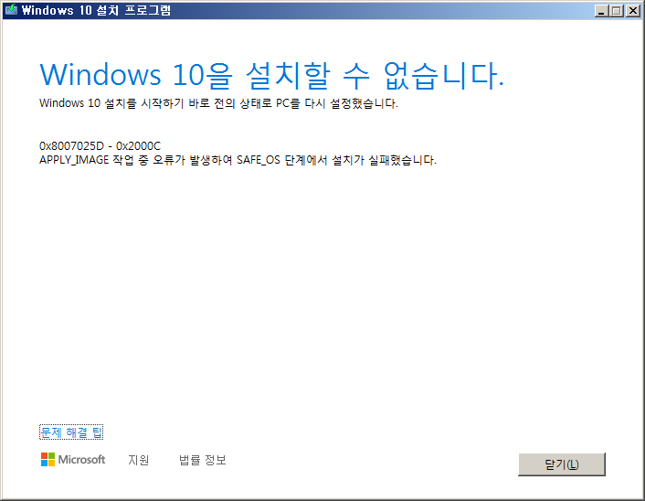Click the setup program icon in title bar
The height and width of the screenshot is (501, 645).
point(12,10)
